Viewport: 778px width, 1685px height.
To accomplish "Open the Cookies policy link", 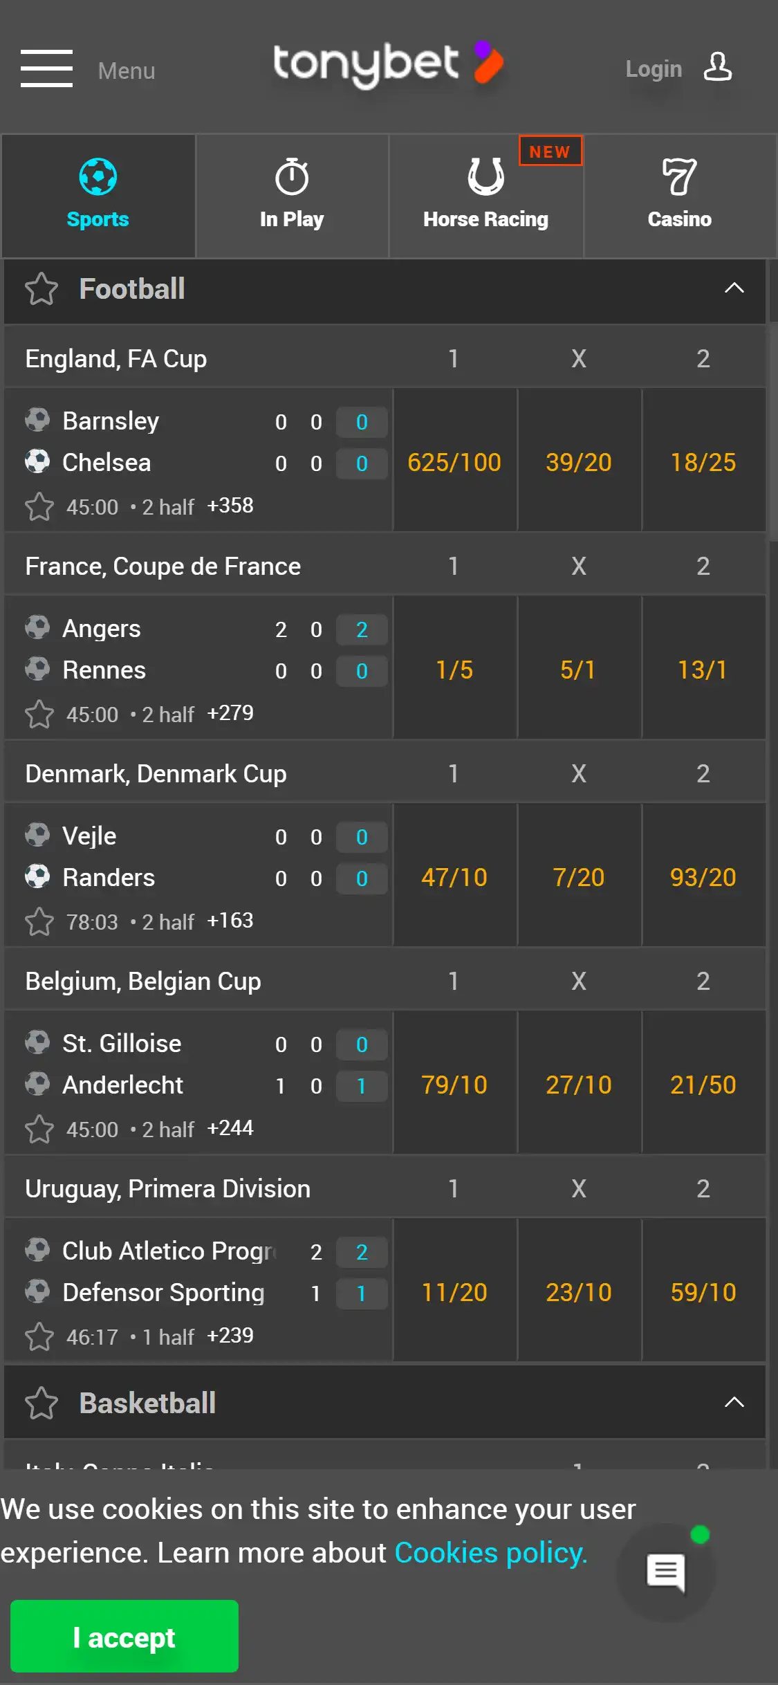I will pyautogui.click(x=490, y=1553).
